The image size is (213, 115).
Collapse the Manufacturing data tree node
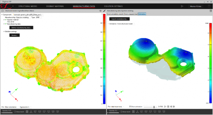(4, 24)
